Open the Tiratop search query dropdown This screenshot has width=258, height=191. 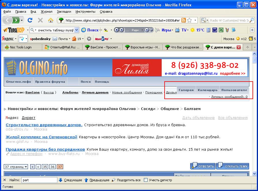[76, 30]
